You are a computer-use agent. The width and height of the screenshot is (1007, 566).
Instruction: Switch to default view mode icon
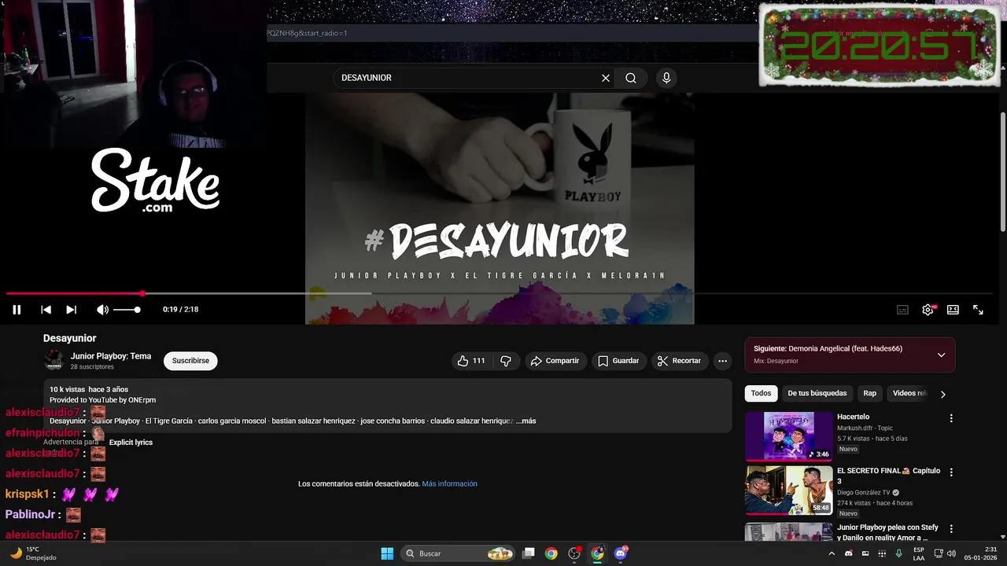click(x=953, y=310)
